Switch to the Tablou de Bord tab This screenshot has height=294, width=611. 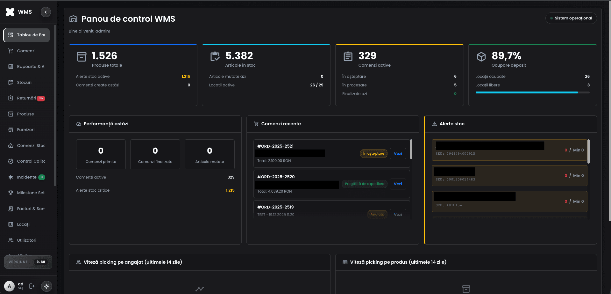[27, 35]
